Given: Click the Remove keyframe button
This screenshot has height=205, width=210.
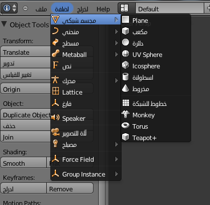Looking at the screenshot, I should click(x=70, y=188).
